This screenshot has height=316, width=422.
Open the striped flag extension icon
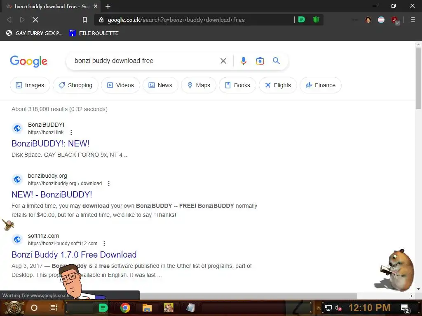pos(381,20)
